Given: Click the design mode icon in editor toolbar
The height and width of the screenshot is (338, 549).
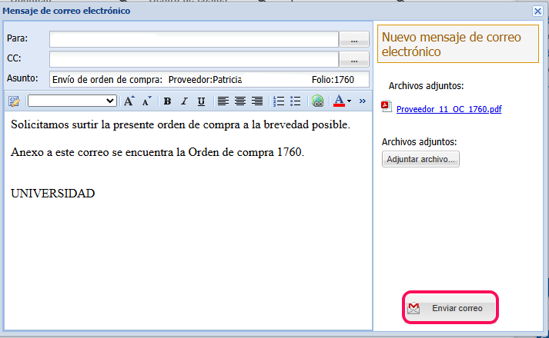Looking at the screenshot, I should (14, 101).
